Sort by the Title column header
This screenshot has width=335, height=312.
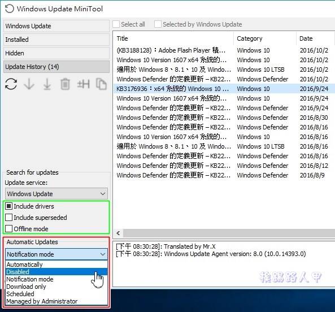point(173,38)
